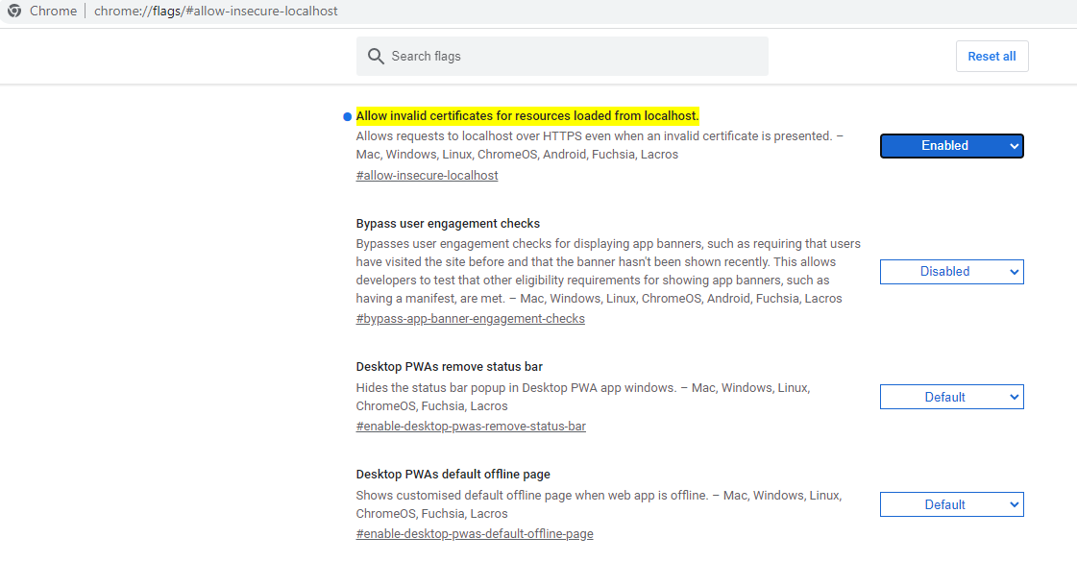This screenshot has height=562, width=1077.
Task: Click the Reset all button
Action: pos(991,57)
